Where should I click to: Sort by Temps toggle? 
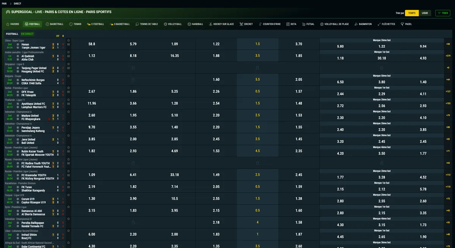pyautogui.click(x=412, y=13)
